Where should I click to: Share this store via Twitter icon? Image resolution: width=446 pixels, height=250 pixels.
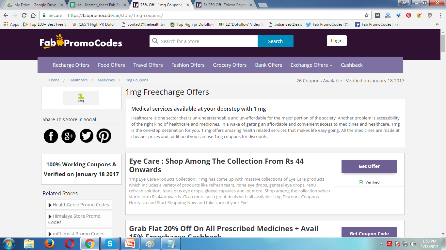(86, 136)
